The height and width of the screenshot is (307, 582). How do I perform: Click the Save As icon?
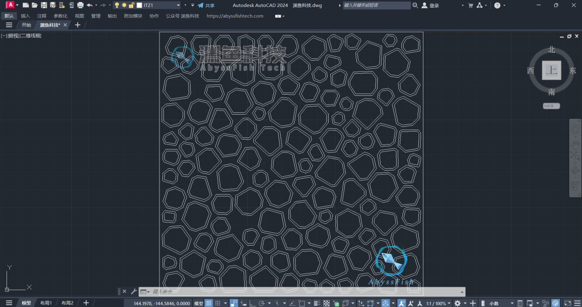tap(53, 5)
